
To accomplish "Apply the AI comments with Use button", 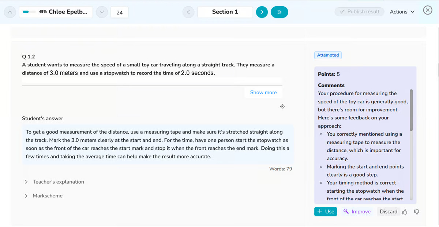I will [x=325, y=211].
